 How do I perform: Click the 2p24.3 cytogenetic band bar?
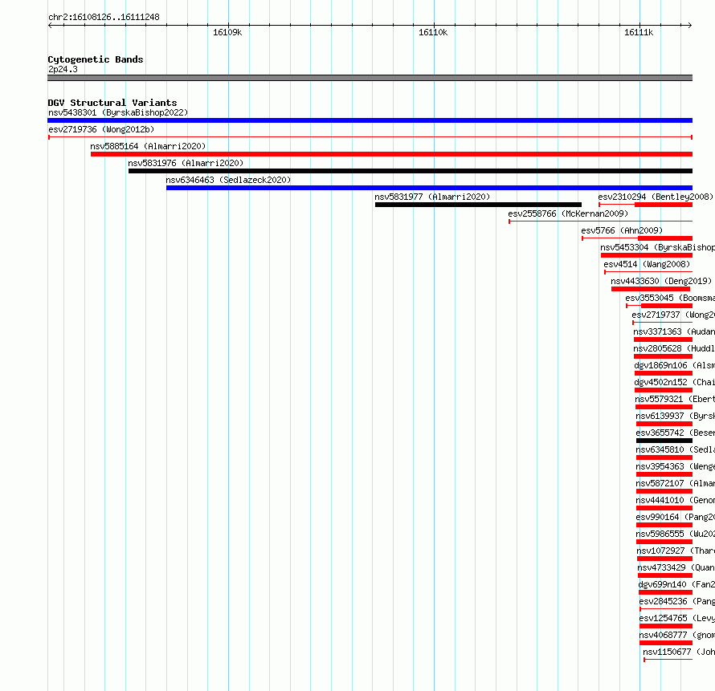pos(370,78)
